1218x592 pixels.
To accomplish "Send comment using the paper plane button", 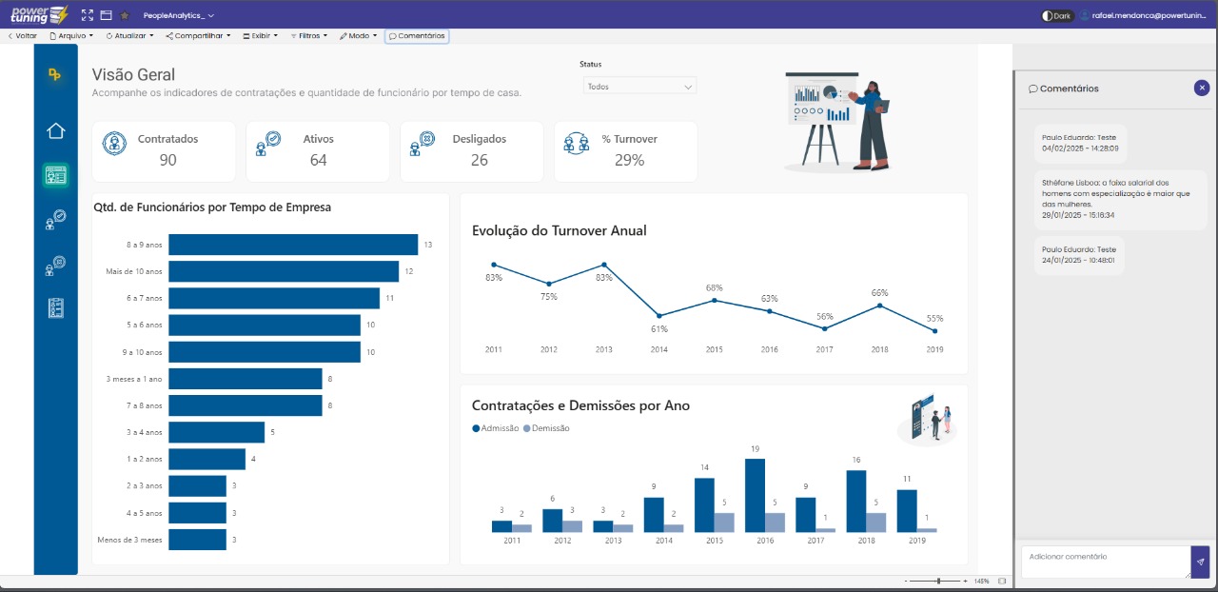I will point(1200,562).
